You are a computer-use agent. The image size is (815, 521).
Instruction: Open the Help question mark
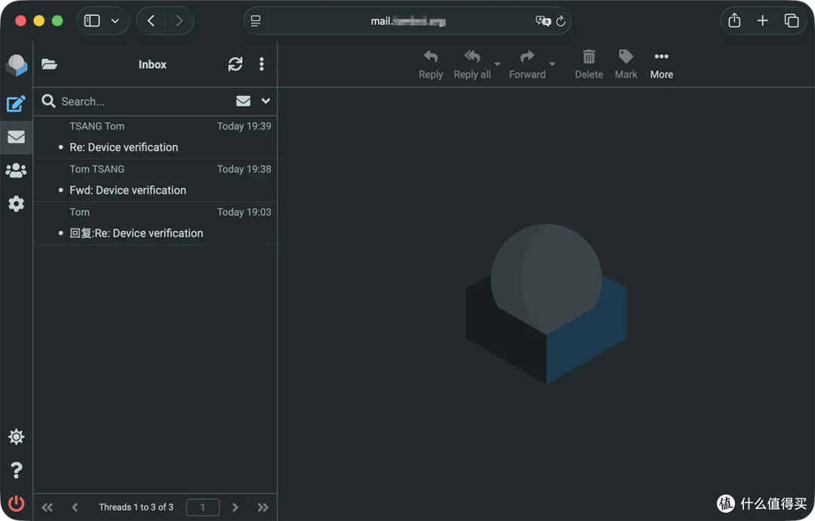[x=16, y=470]
